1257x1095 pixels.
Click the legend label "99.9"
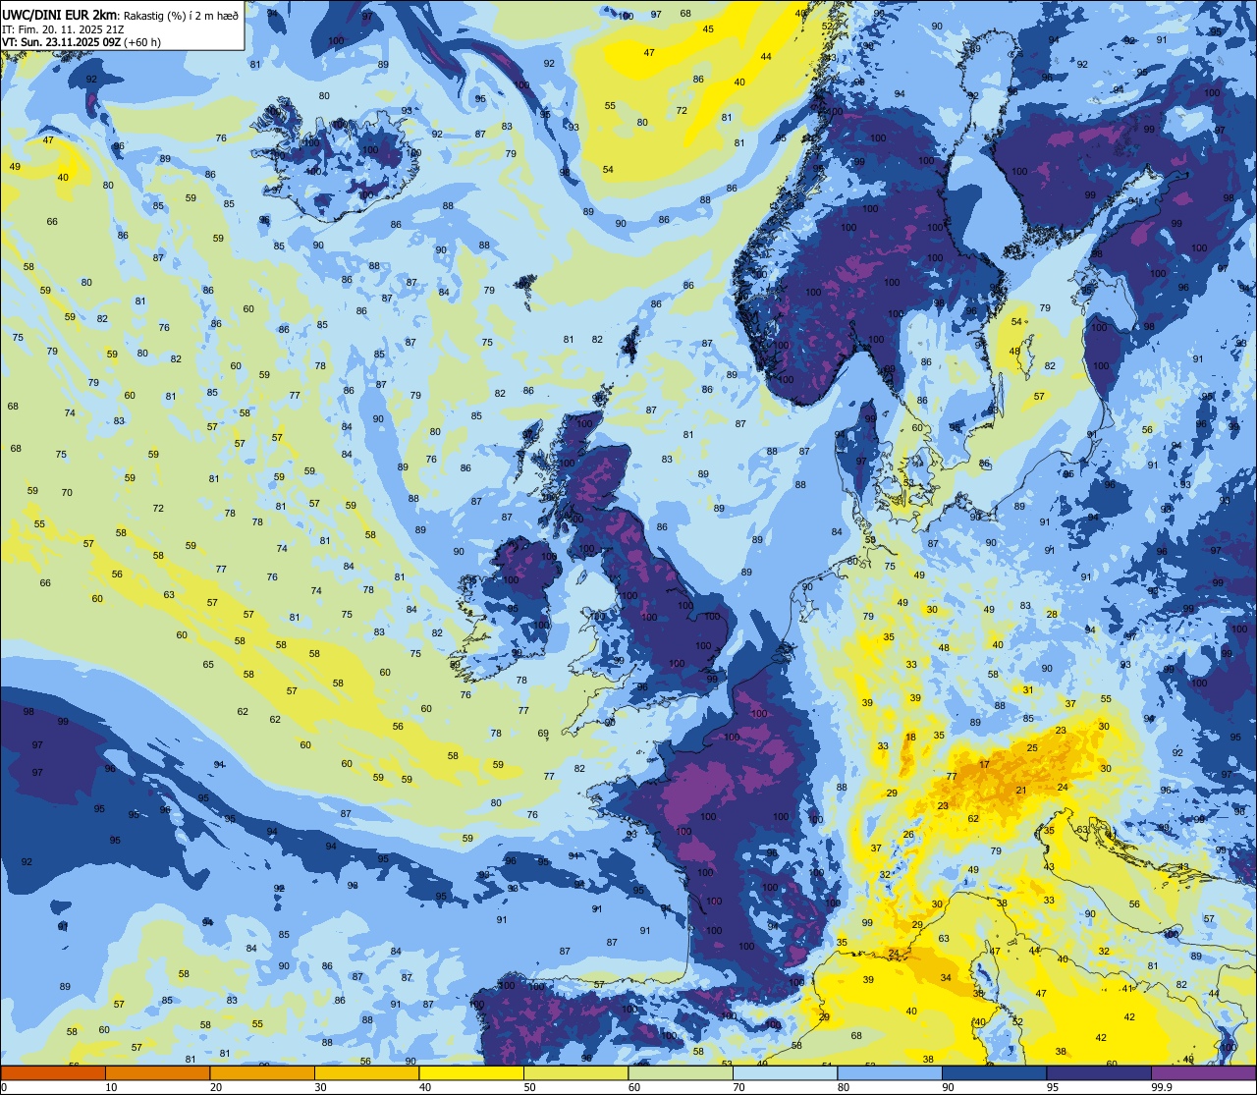[x=1162, y=1087]
